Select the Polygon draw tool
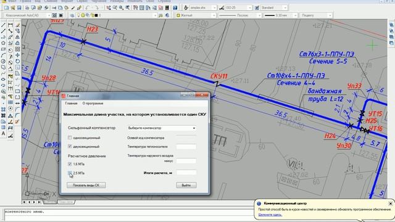 pos(3,43)
